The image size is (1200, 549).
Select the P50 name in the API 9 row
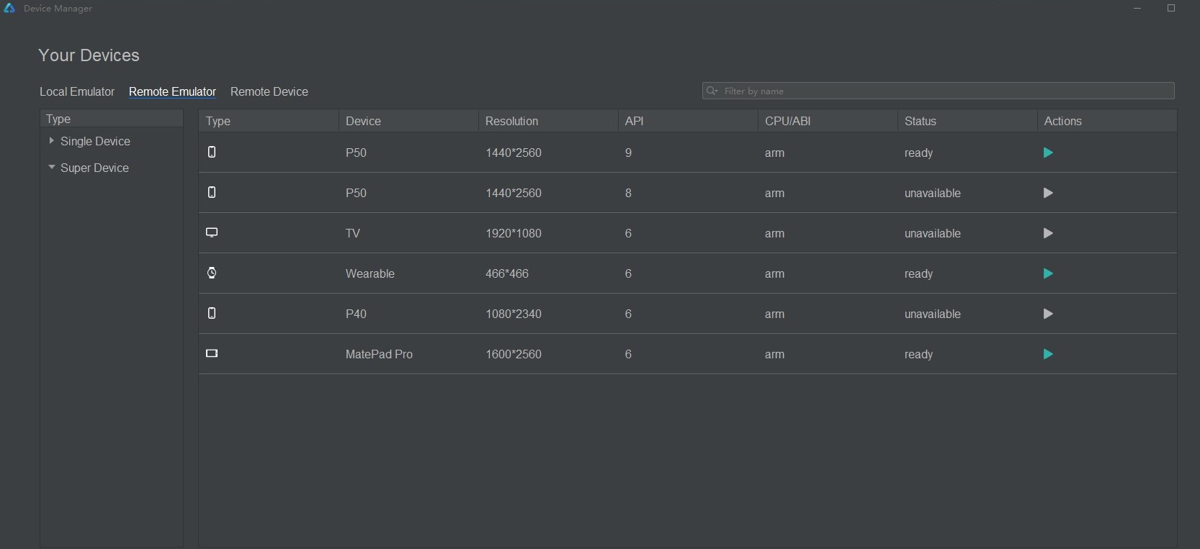(356, 153)
